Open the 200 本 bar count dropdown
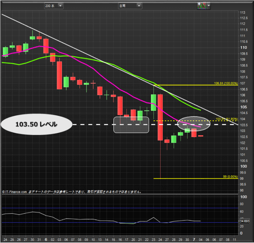The image size is (254, 243). [54, 6]
